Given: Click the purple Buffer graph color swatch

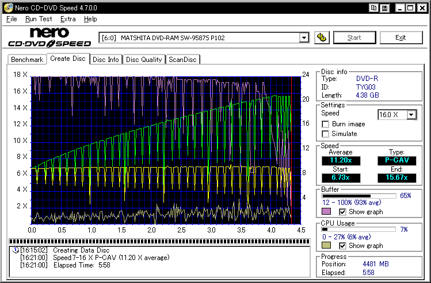Looking at the screenshot, I should [326, 212].
